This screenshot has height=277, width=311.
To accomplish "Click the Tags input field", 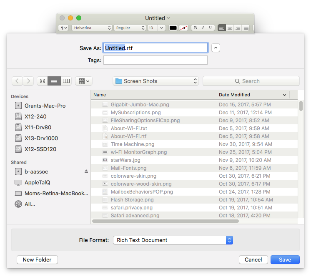I will (x=155, y=60).
